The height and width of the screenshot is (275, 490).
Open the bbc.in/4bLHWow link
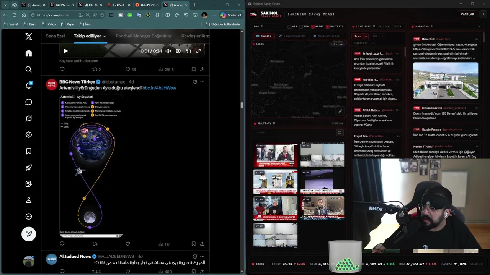159,88
